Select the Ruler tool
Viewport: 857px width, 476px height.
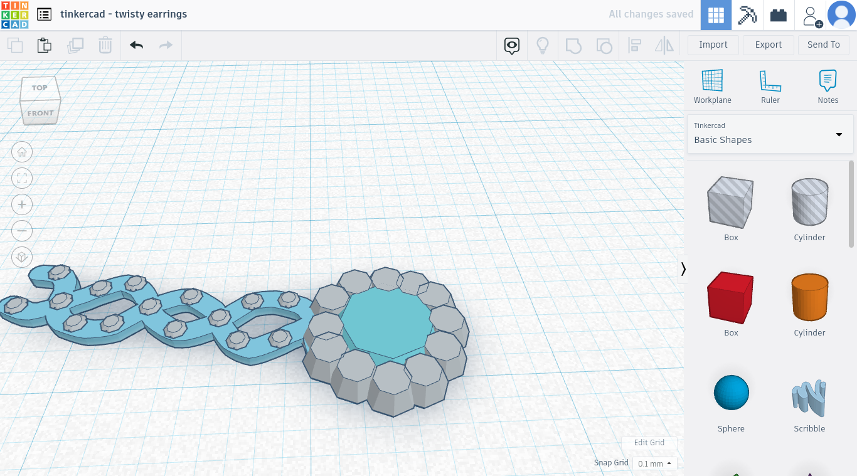770,87
